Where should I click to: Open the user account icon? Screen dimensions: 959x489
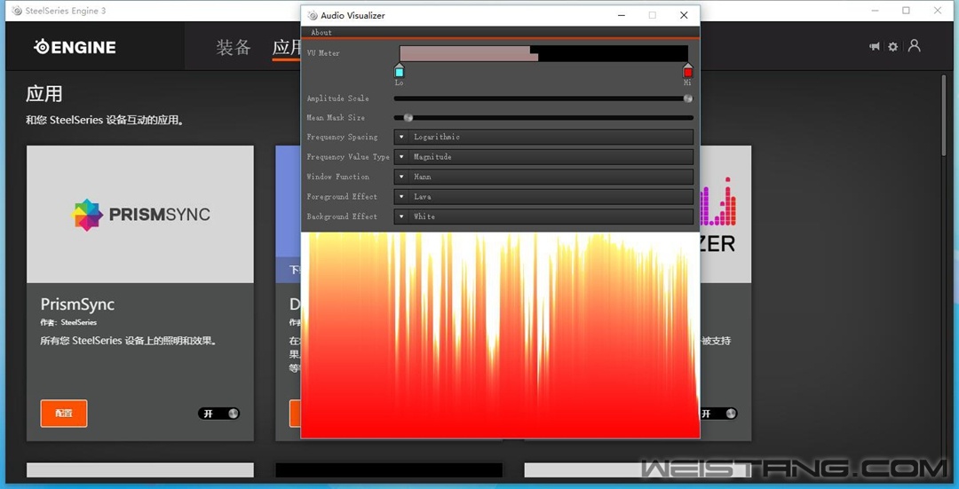(915, 46)
